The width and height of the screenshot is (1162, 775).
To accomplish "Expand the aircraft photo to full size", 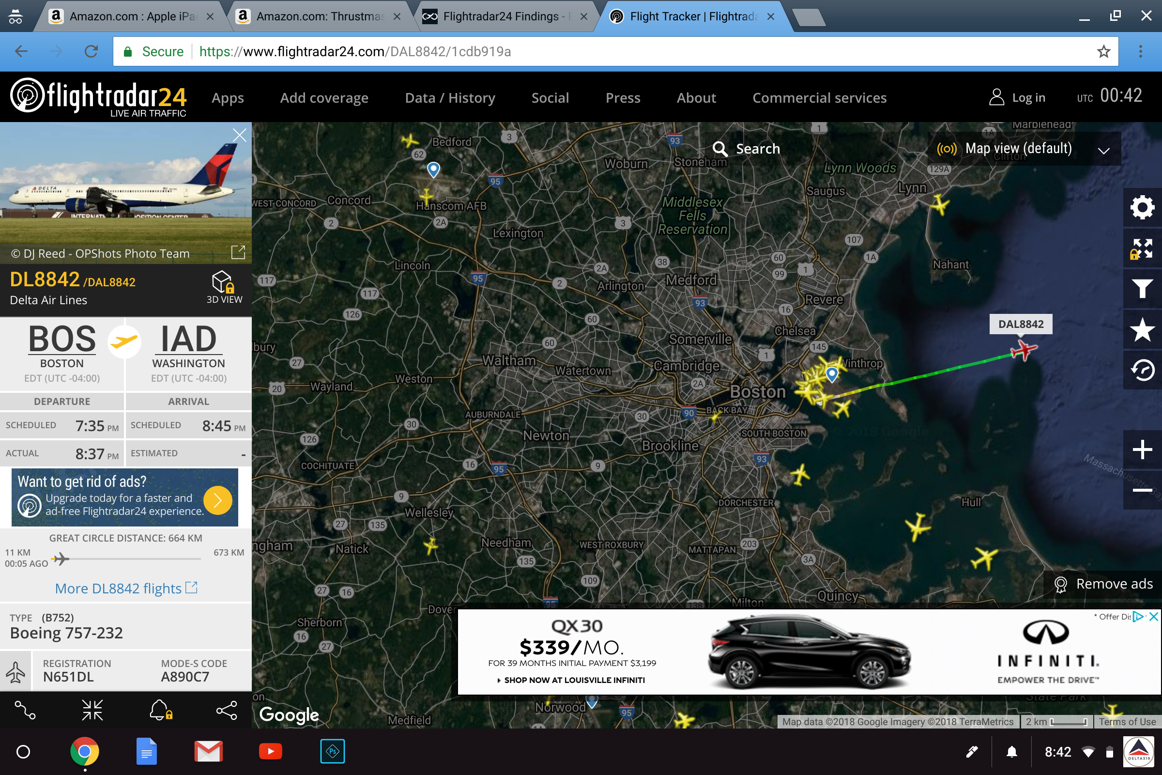I will (x=238, y=252).
